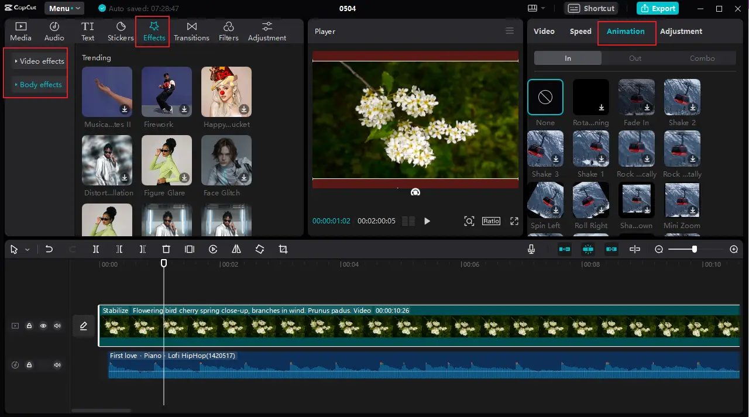
Task: Open the Text panel
Action: click(x=88, y=32)
